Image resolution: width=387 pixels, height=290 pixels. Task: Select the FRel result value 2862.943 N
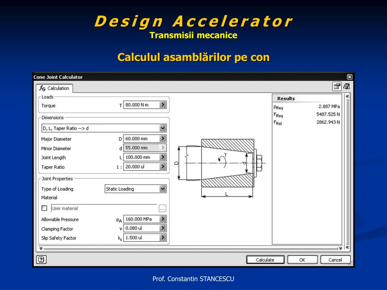tap(328, 122)
